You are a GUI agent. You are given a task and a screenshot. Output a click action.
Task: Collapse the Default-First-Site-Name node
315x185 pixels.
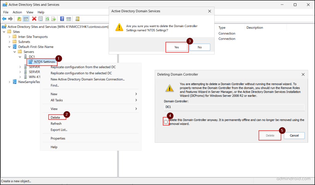coord(9,47)
